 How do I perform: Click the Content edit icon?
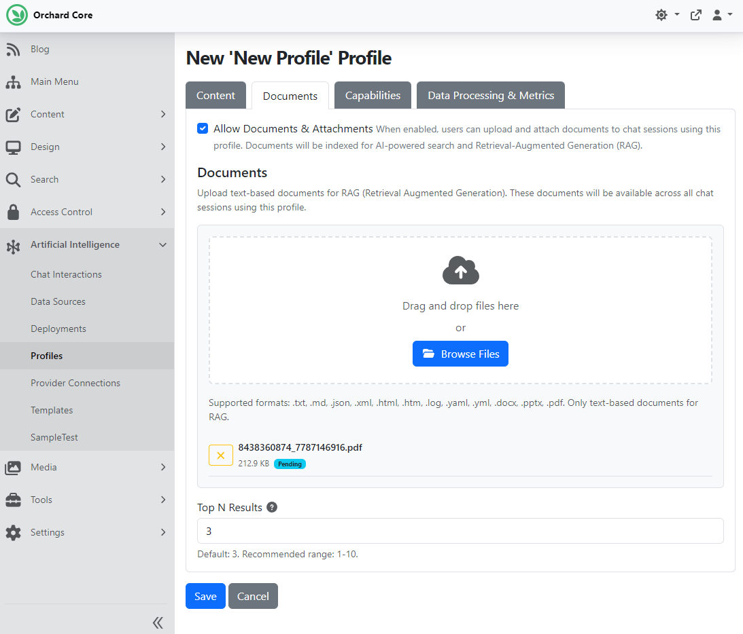[14, 115]
